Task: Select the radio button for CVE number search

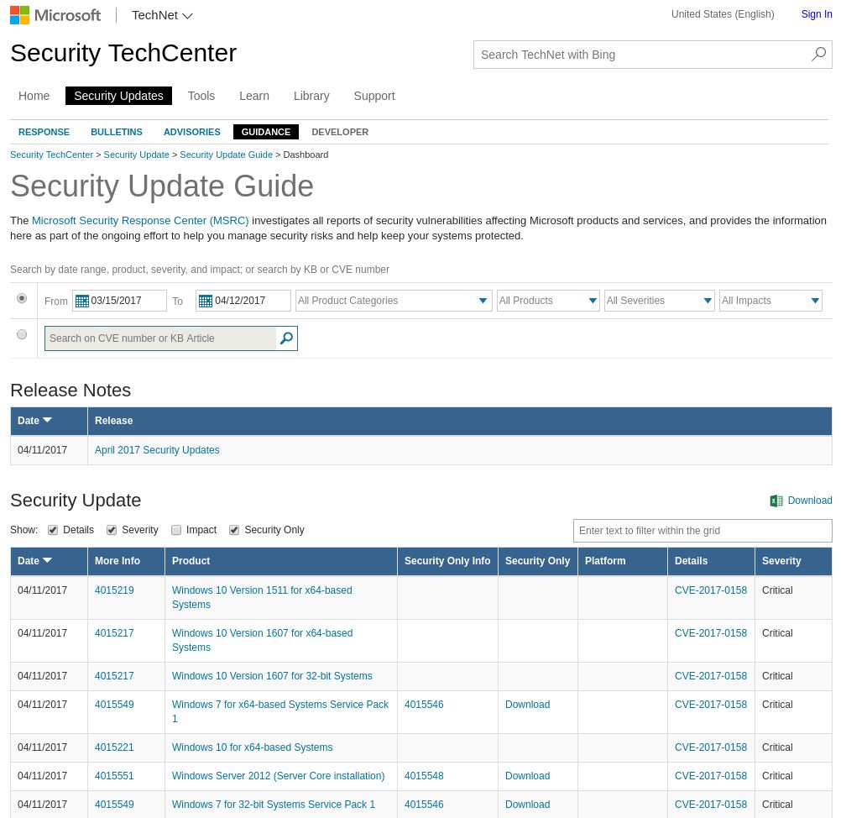Action: click(22, 334)
